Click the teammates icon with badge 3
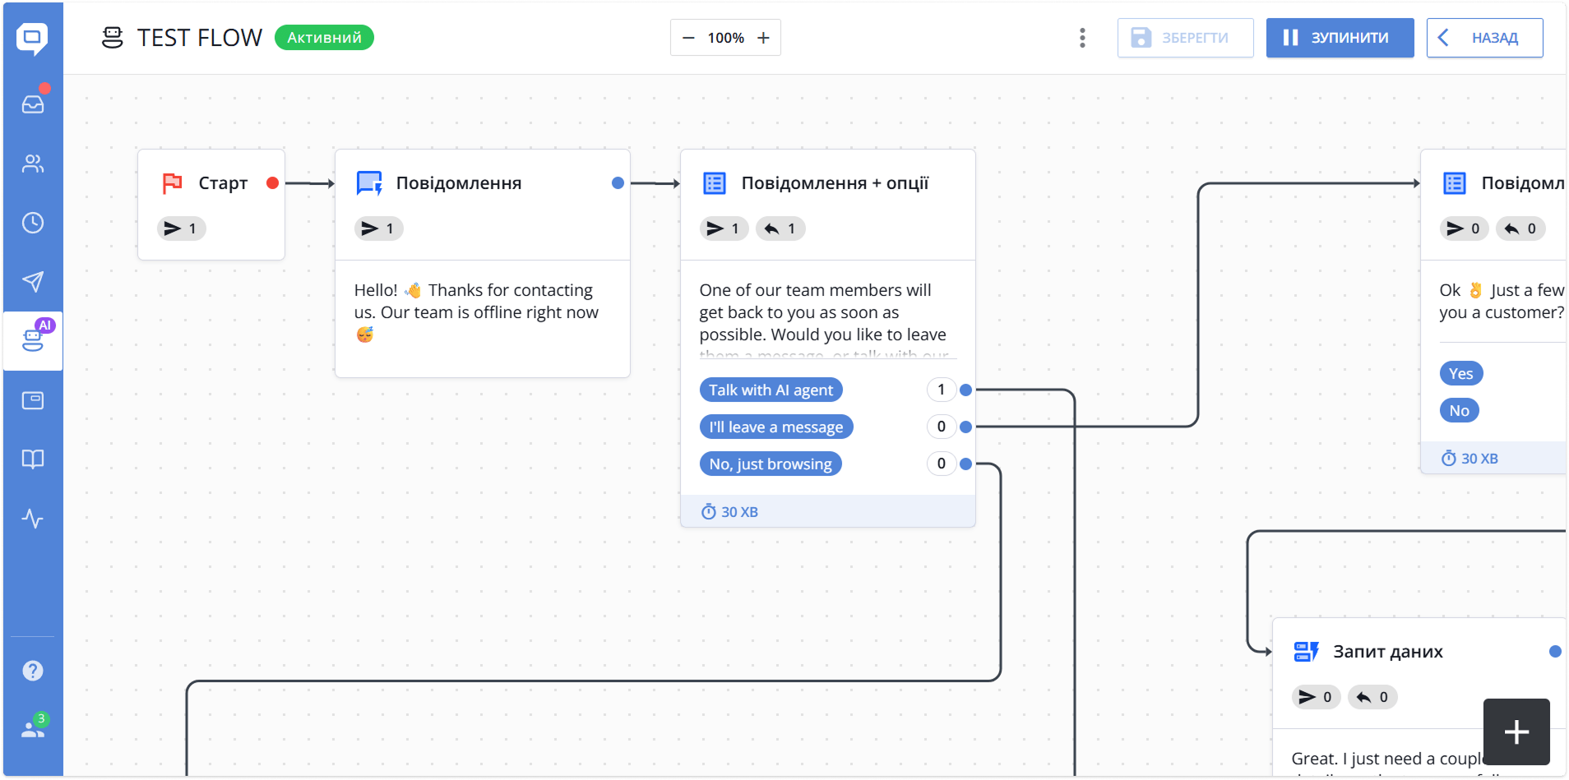This screenshot has height=780, width=1569. click(x=33, y=727)
